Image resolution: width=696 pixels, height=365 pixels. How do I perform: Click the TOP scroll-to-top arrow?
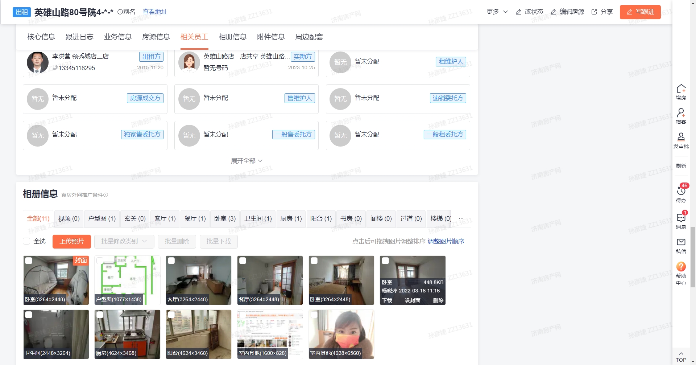click(x=681, y=357)
